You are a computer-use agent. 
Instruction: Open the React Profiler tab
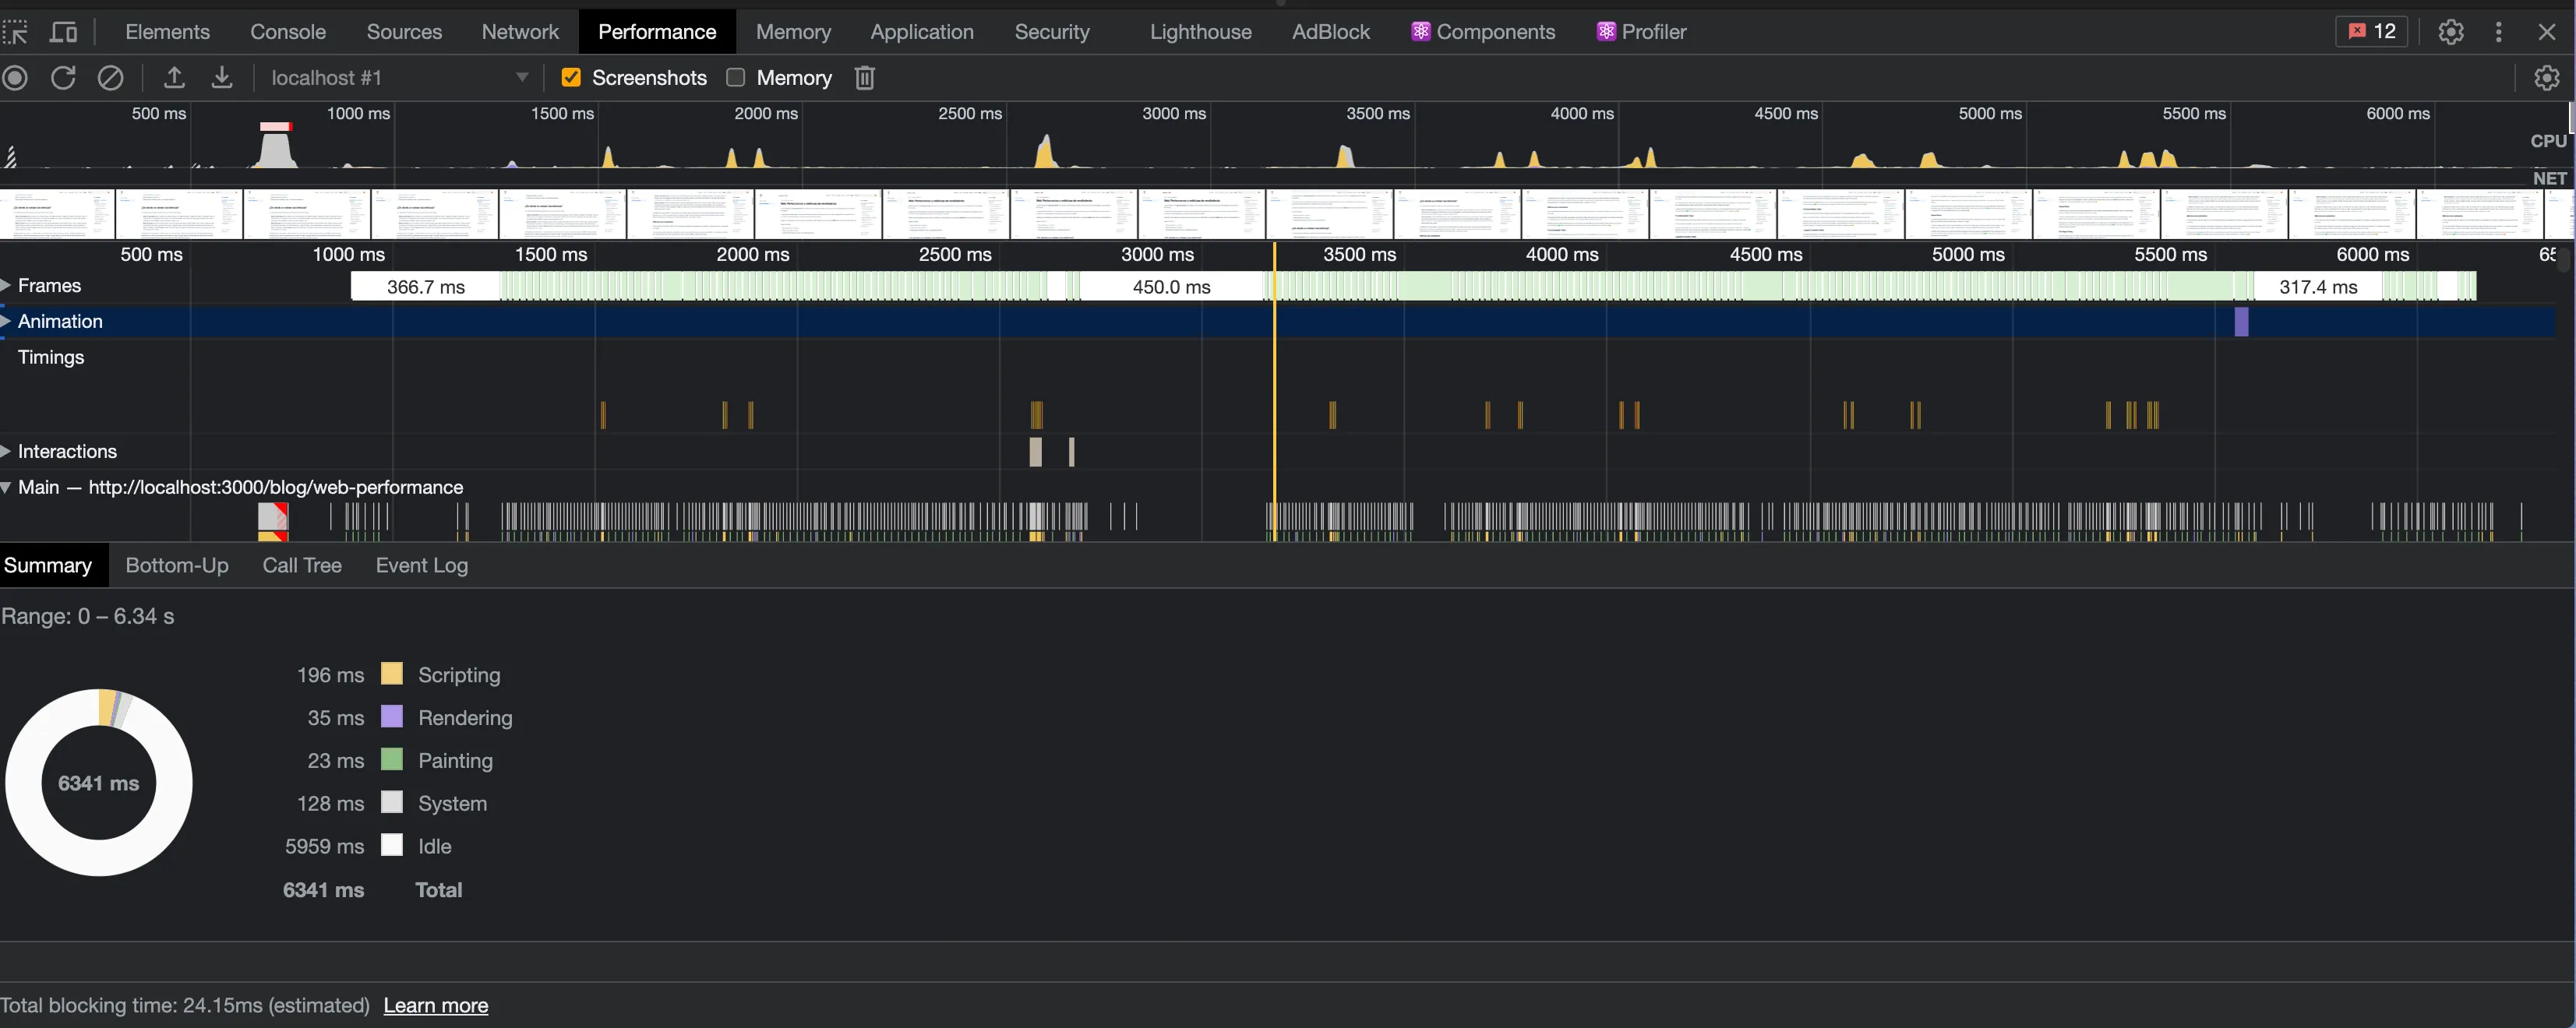[1640, 32]
